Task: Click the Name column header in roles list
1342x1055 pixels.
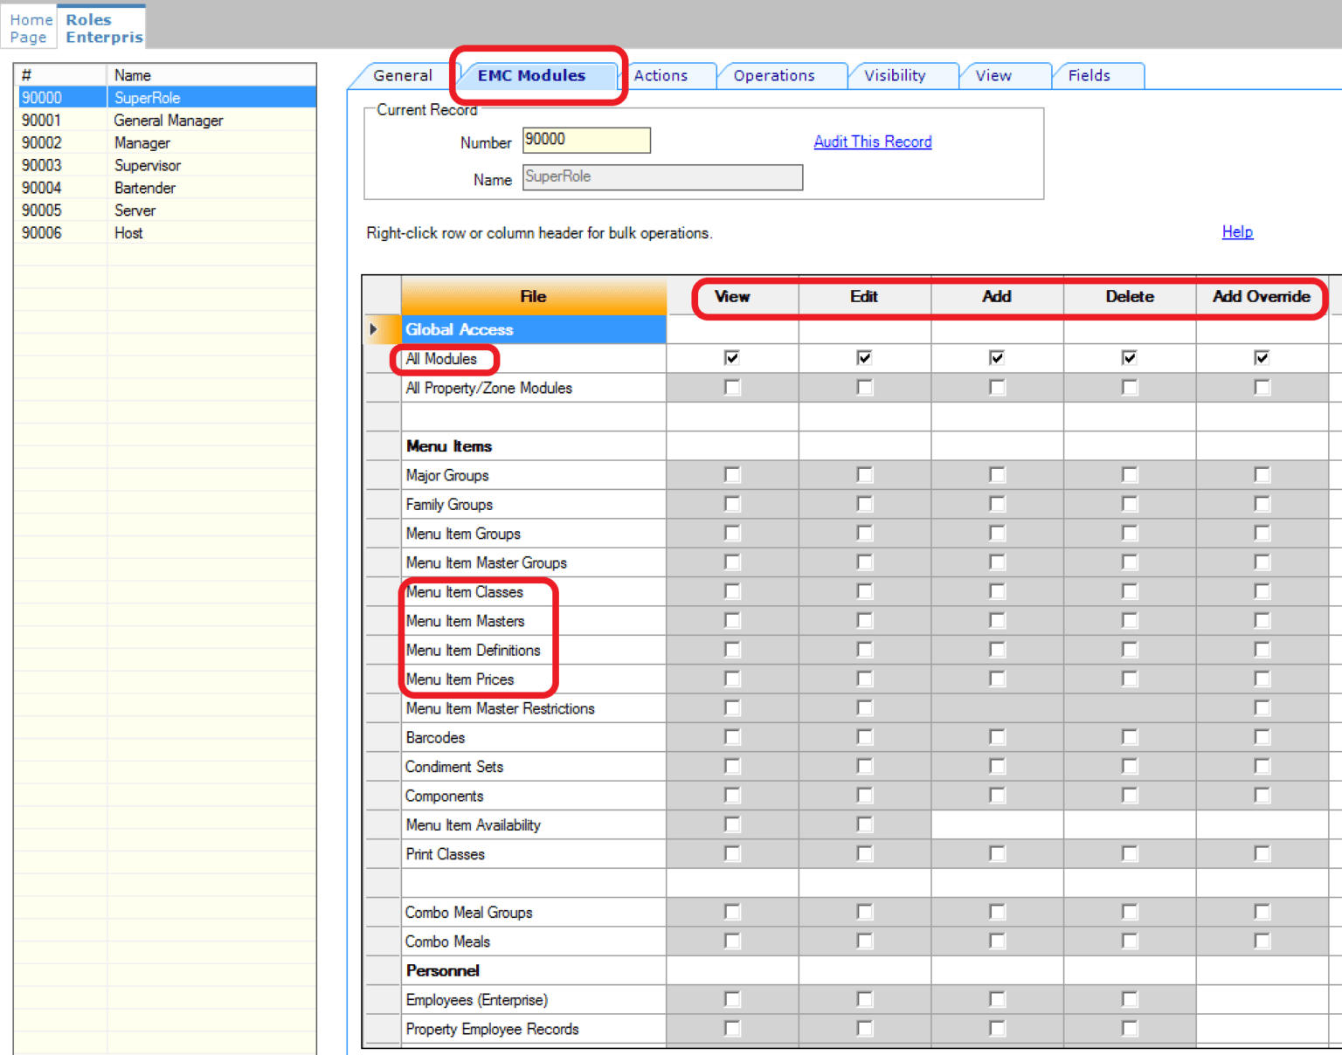Action: (x=211, y=75)
